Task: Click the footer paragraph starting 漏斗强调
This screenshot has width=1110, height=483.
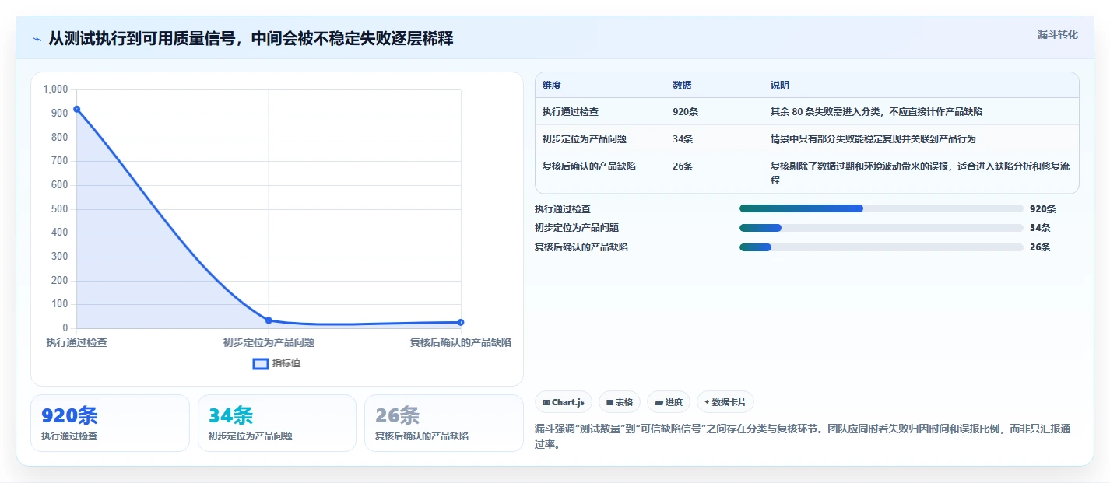Action: point(803,437)
